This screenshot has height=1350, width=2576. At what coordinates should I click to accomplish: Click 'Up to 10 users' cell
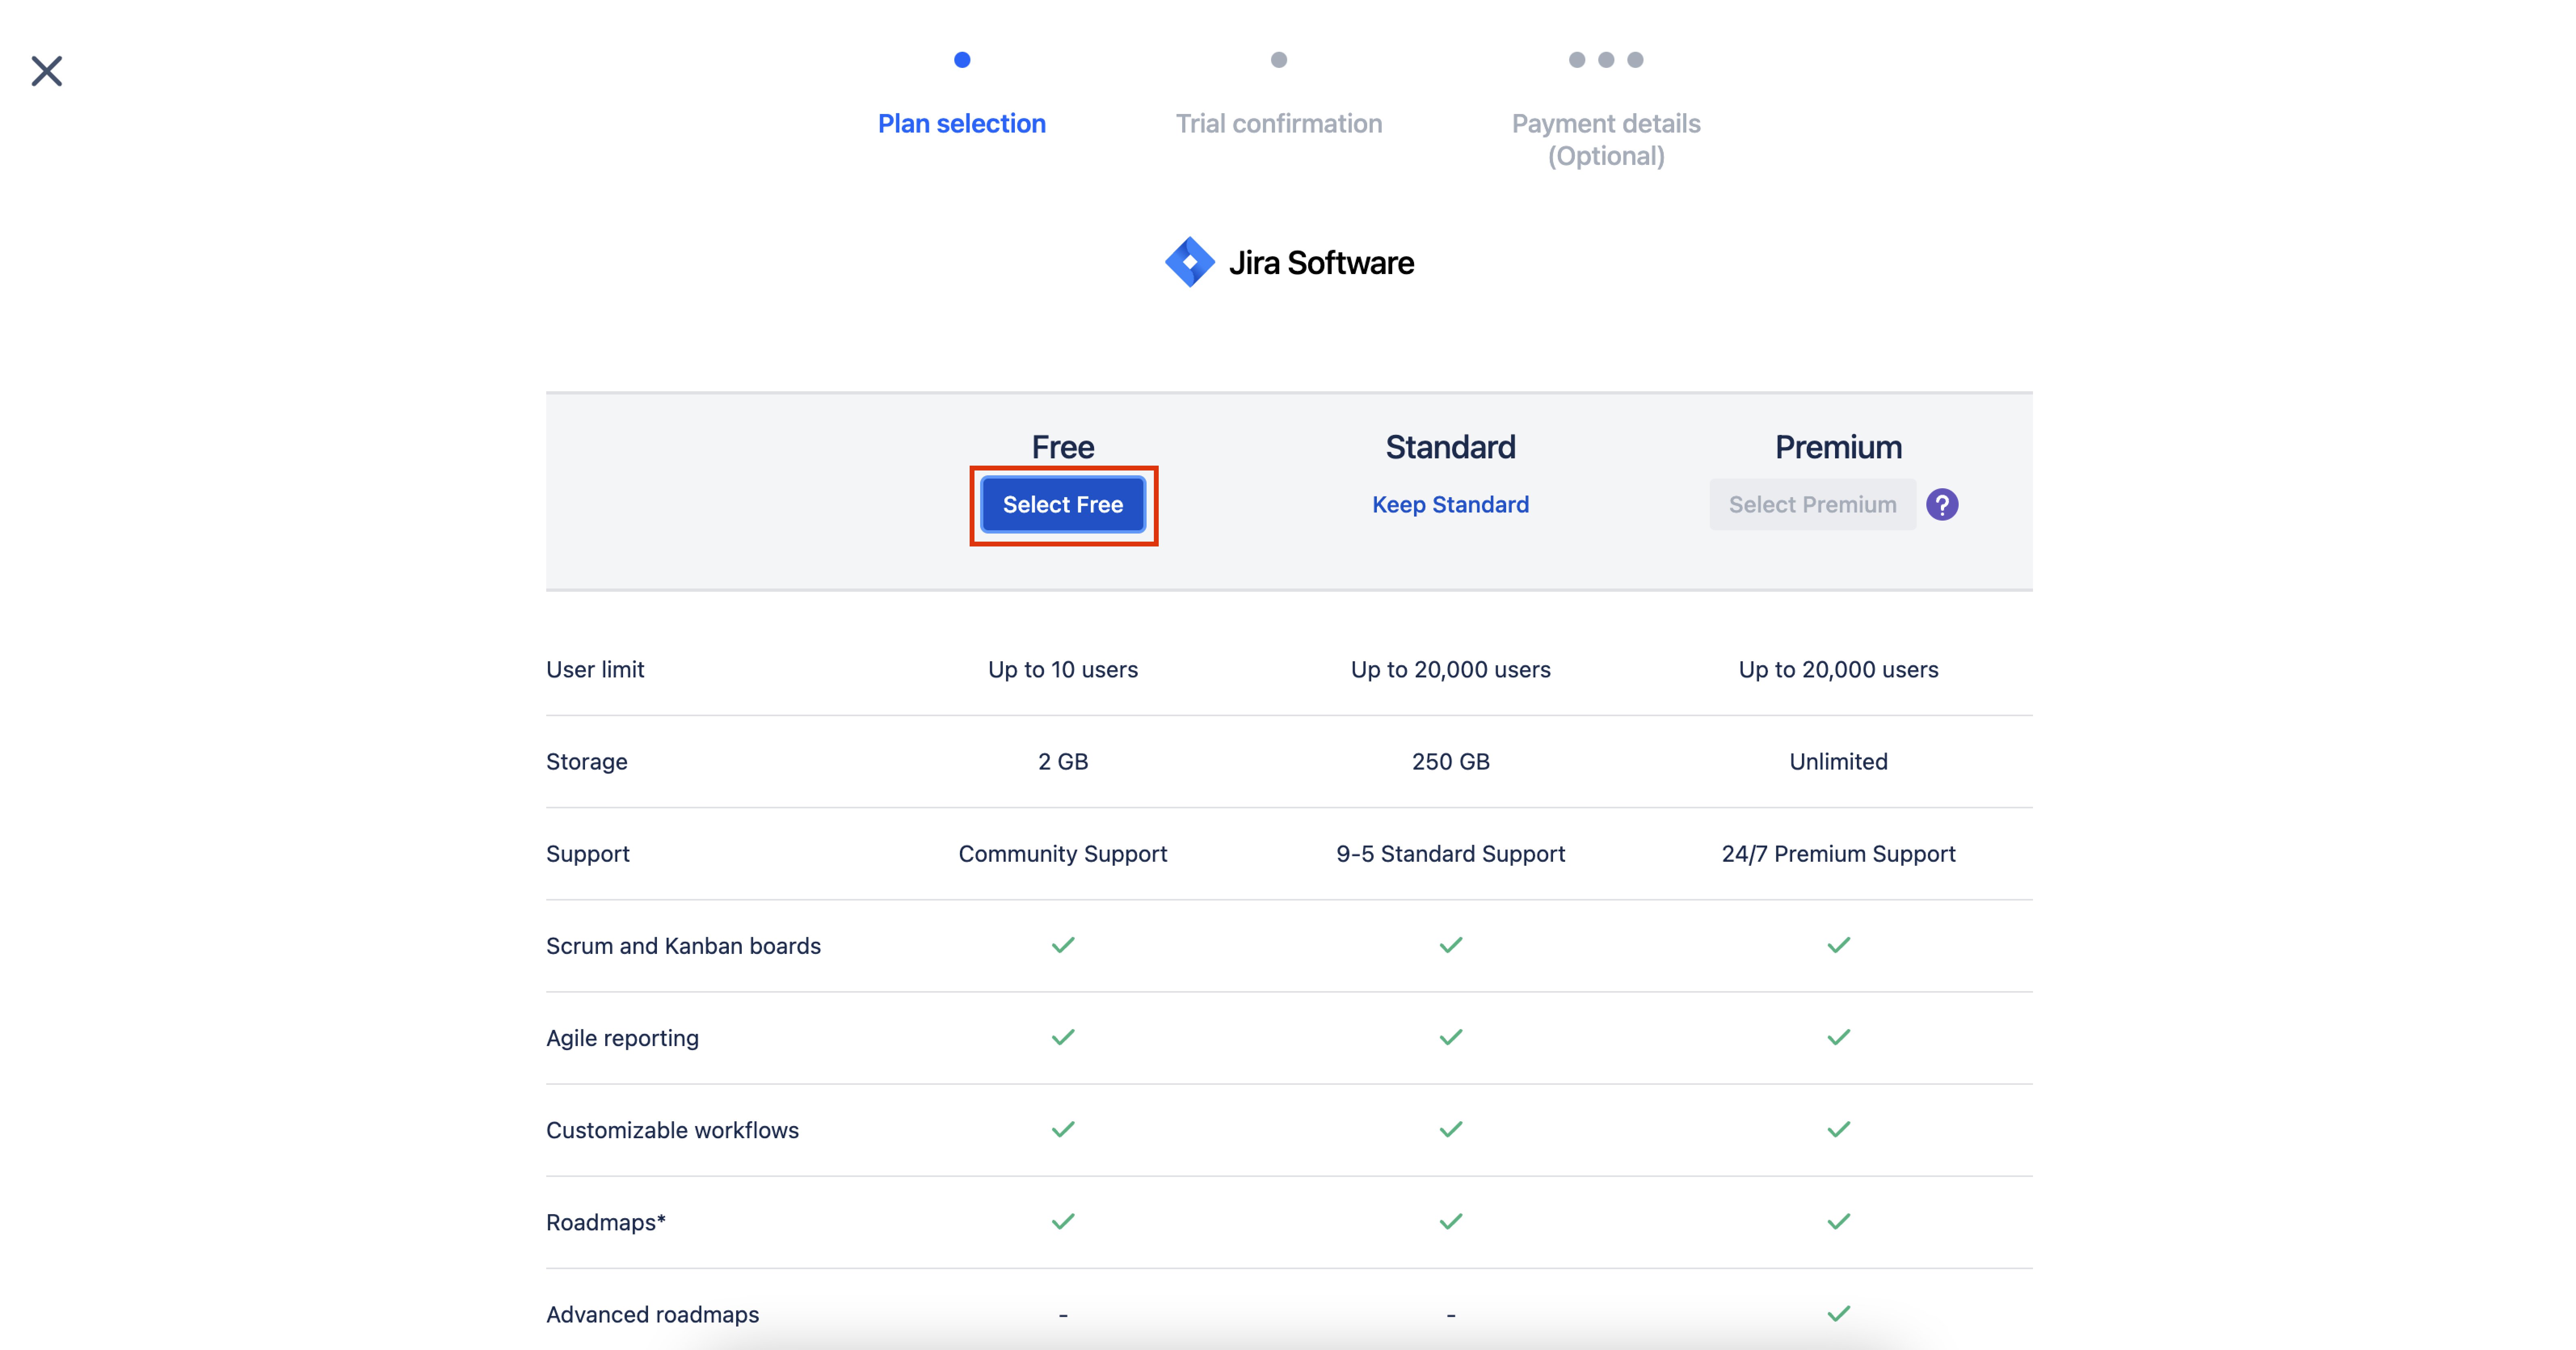[1063, 669]
